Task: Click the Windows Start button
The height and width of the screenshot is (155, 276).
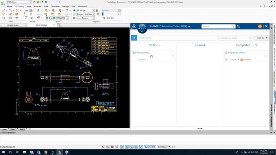Action: 3,152
